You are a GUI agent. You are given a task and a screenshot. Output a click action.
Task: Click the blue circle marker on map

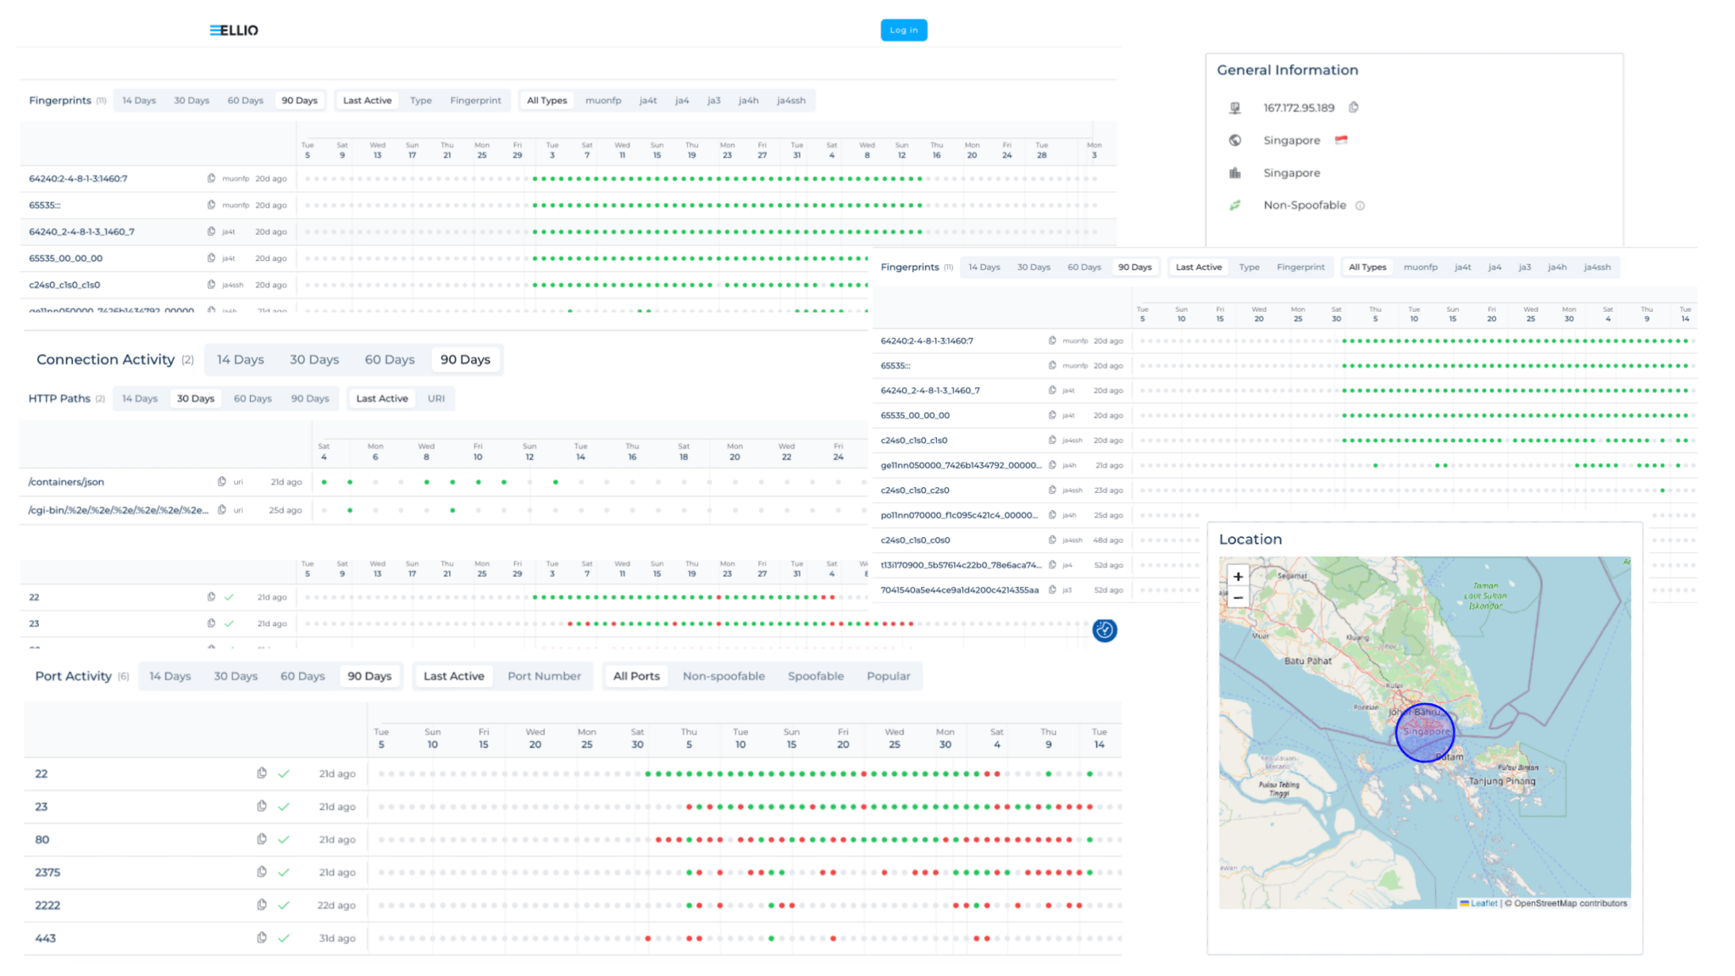[x=1424, y=733]
